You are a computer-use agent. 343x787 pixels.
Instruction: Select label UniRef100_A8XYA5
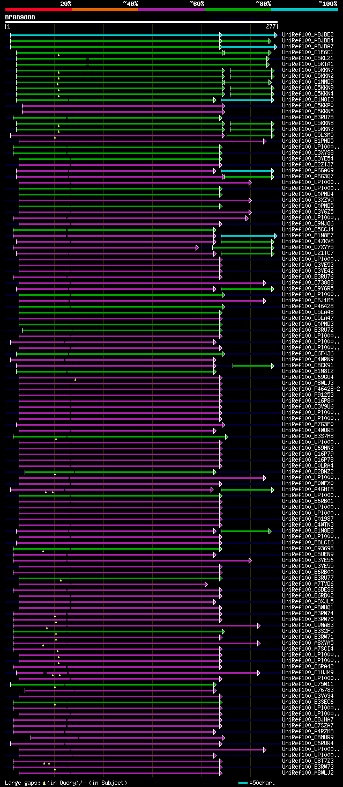point(308,643)
